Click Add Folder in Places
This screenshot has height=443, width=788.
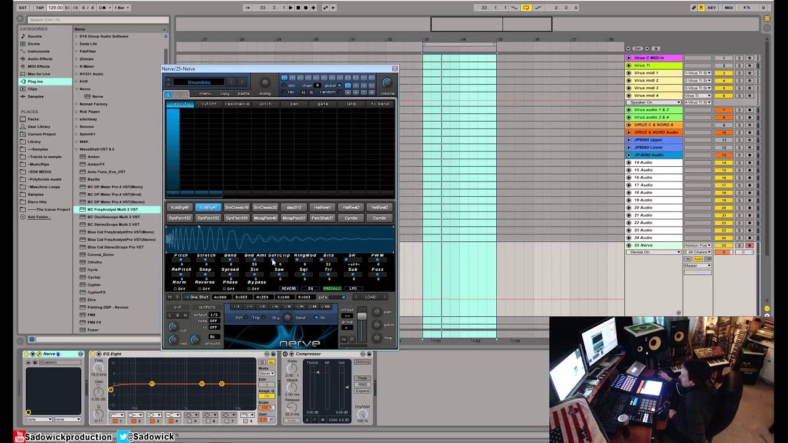tap(39, 217)
